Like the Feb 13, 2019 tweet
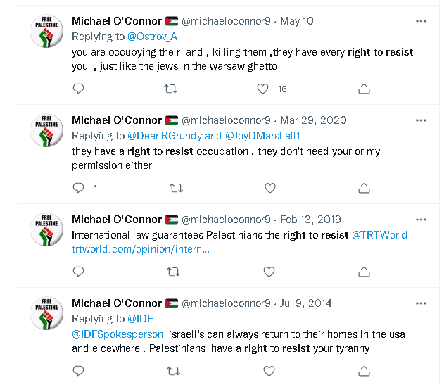The width and height of the screenshot is (444, 385). pos(269,272)
